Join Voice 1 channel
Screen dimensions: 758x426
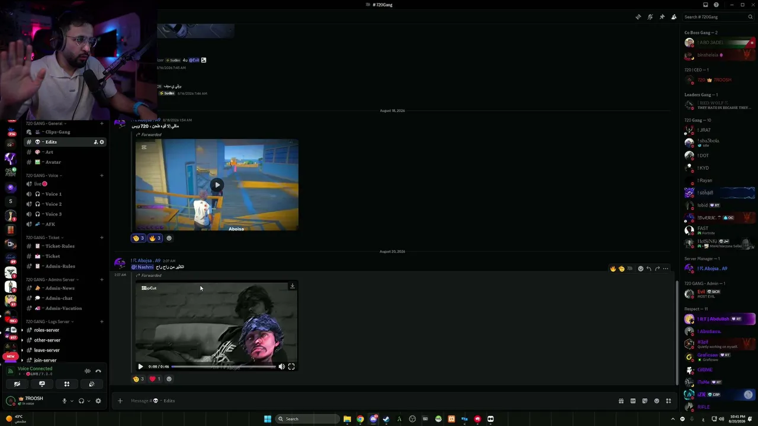click(65, 194)
